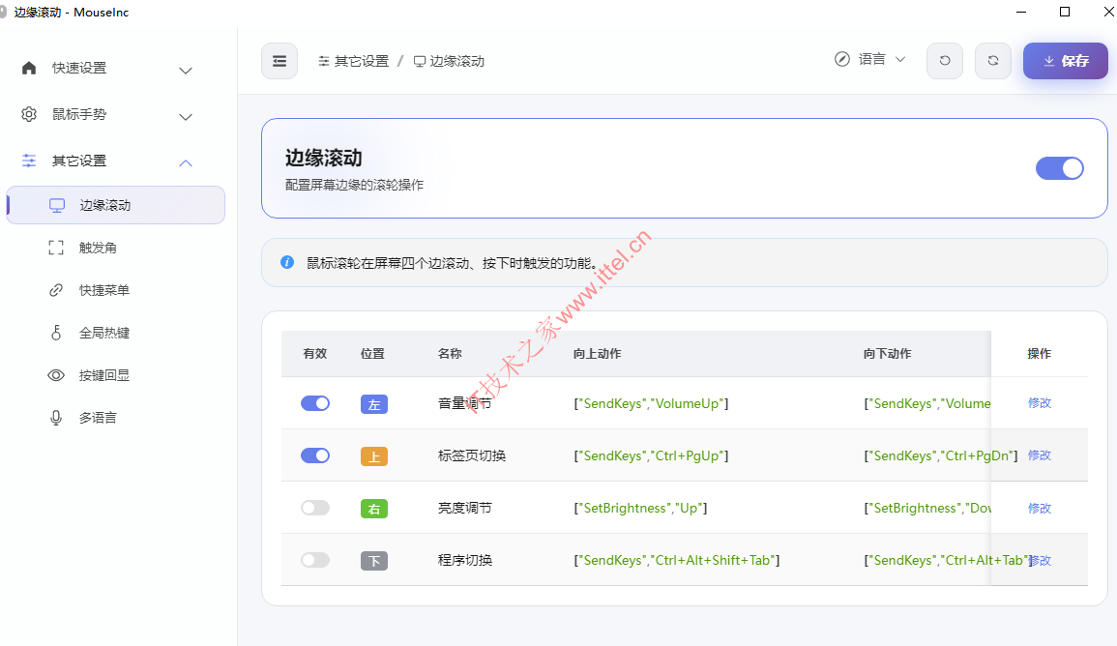The width and height of the screenshot is (1117, 646).
Task: Click the microphone icon for 多语言
Action: tap(56, 418)
